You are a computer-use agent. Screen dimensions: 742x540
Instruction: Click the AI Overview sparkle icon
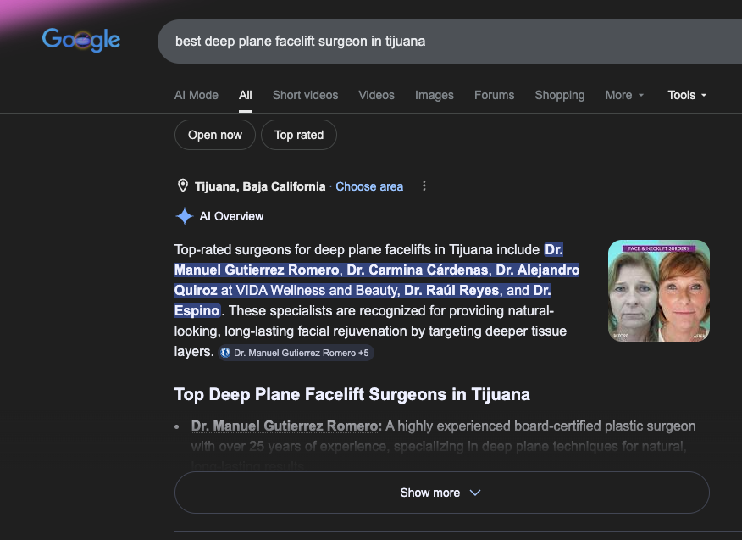pos(184,216)
